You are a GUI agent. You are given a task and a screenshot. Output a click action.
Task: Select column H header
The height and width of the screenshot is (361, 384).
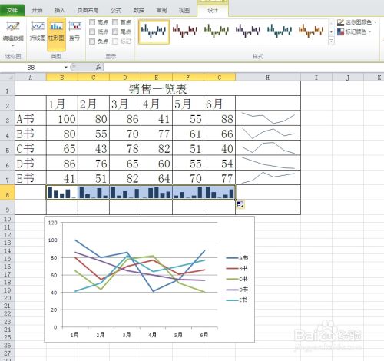pyautogui.click(x=268, y=78)
